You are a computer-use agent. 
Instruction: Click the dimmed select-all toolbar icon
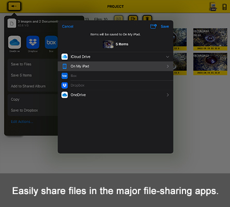pyautogui.click(x=118, y=18)
